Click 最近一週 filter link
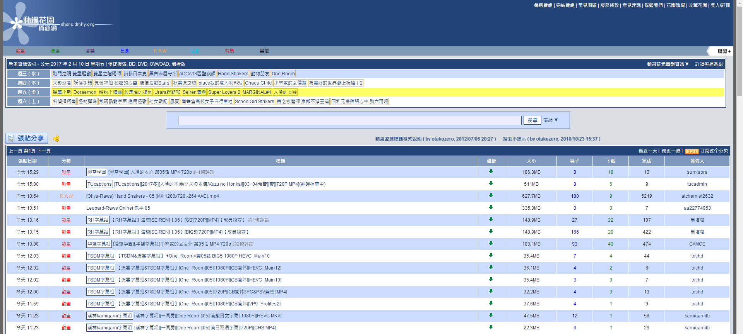Viewport: 743px width, 334px height. (671, 151)
